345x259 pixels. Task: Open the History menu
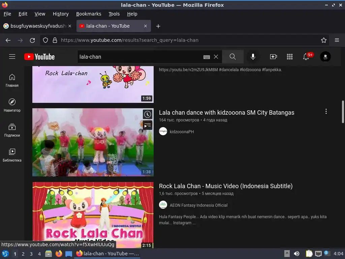coord(61,14)
